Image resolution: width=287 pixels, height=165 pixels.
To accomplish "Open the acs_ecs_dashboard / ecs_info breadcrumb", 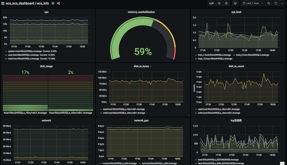I will coord(27,3).
